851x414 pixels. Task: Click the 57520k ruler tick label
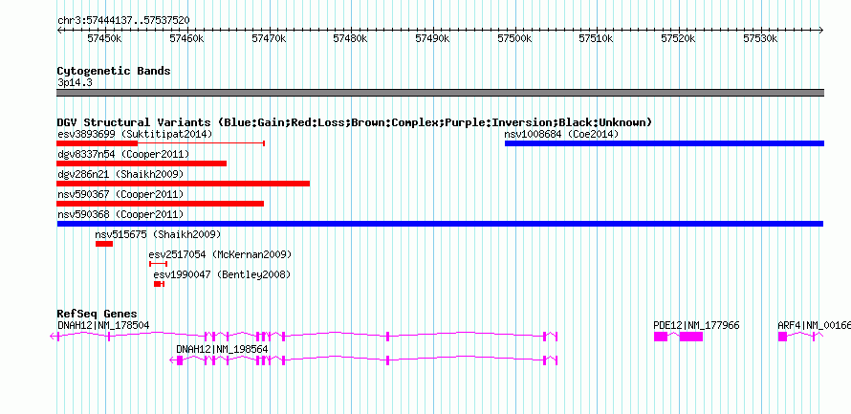click(x=679, y=38)
